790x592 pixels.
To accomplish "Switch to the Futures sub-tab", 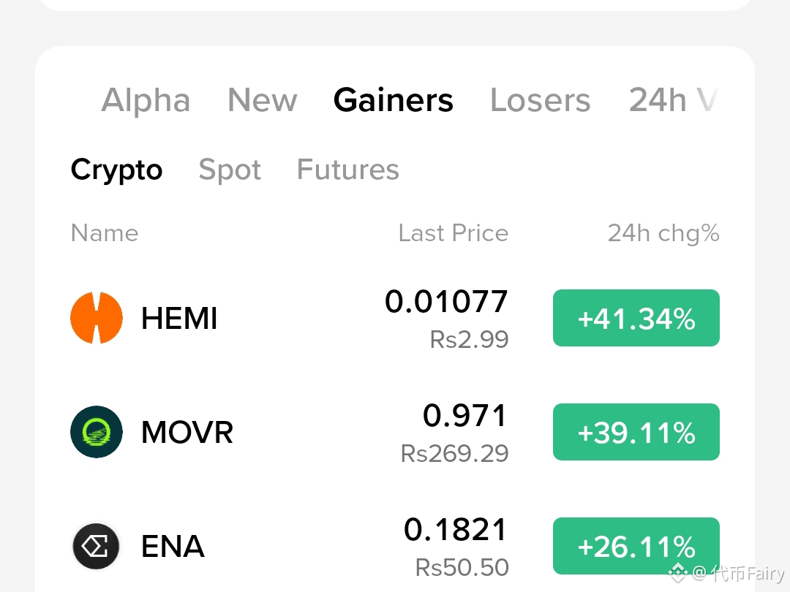I will coord(347,170).
